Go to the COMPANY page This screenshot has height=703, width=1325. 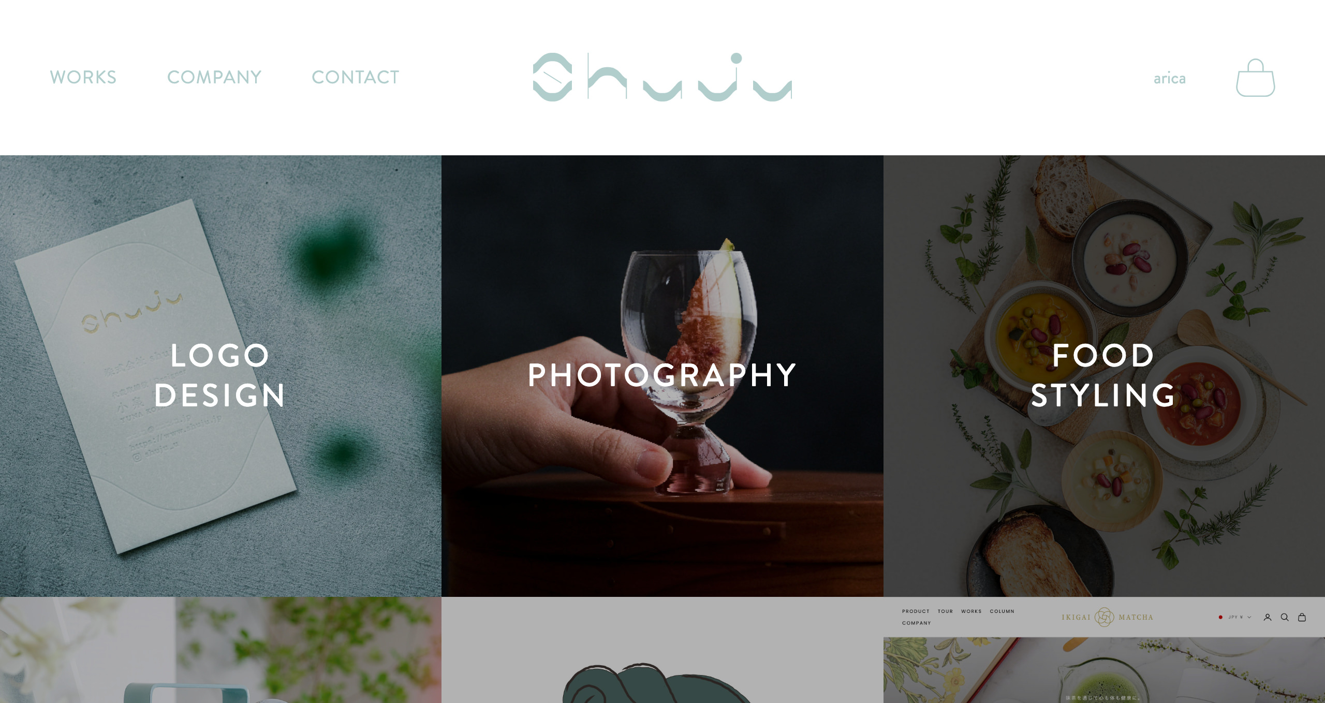[x=214, y=77]
